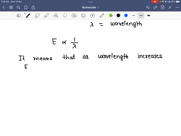Select the Text box tool
The width and height of the screenshot is (181, 136).
(x=92, y=15)
